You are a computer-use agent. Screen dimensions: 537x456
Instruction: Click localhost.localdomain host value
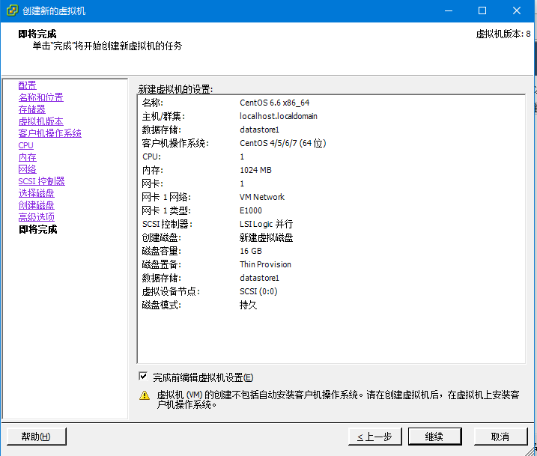pos(279,116)
